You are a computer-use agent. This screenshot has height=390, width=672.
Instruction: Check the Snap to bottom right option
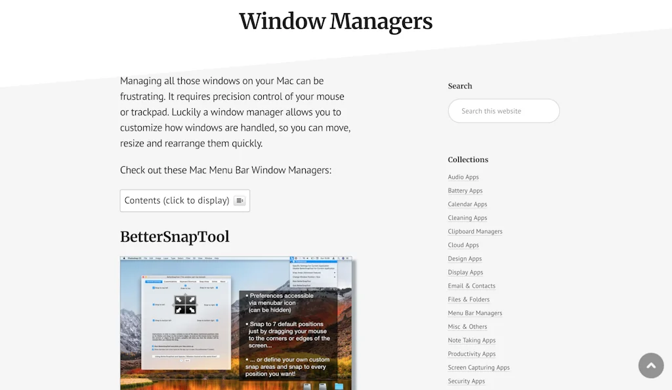[x=217, y=320]
